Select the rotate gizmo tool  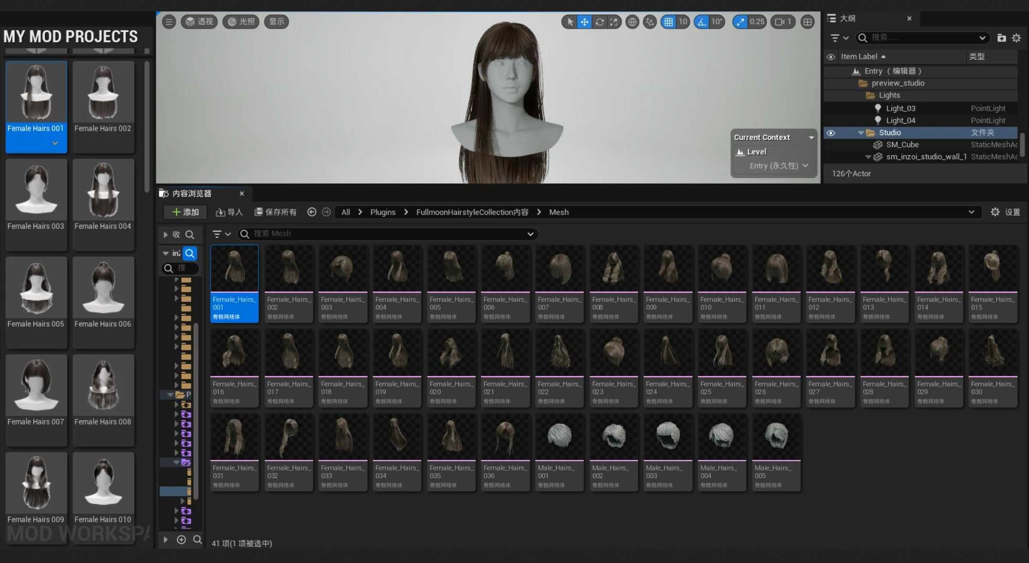tap(599, 22)
